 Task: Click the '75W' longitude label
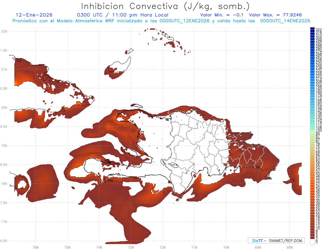67,247
